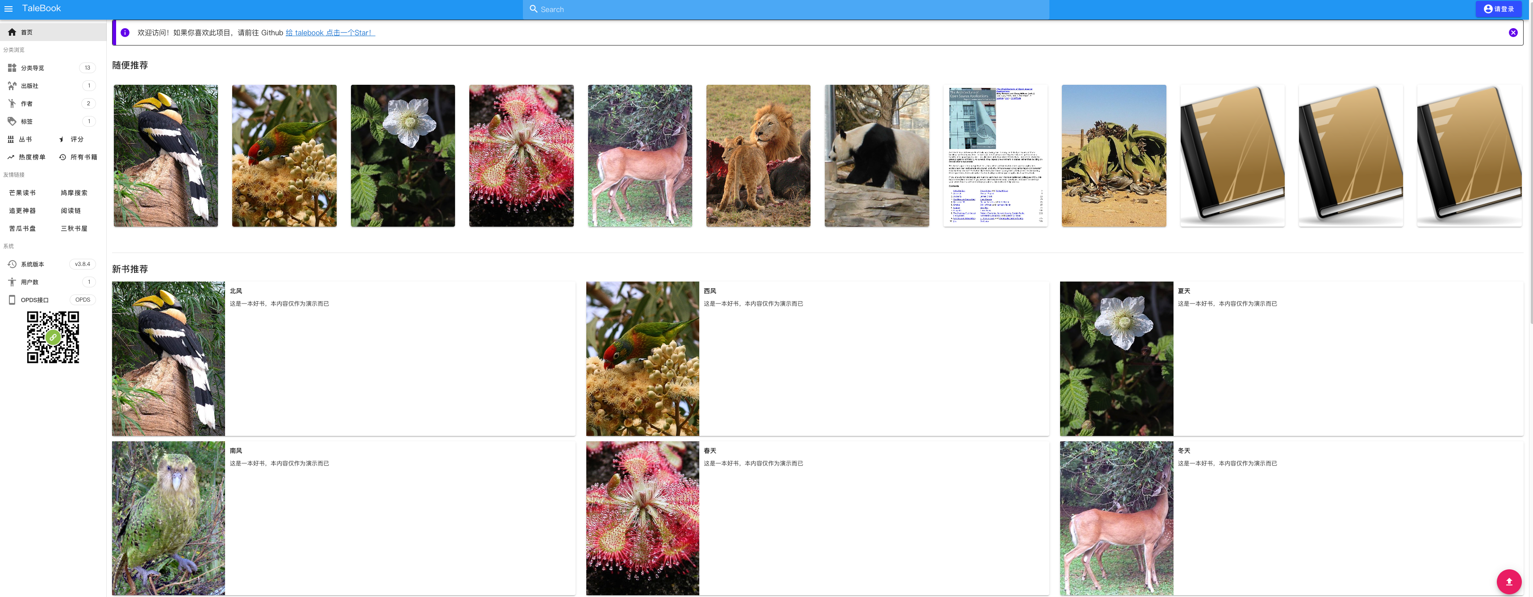Screen dimensions: 1533x597
Task: Visit the 芒果读书 friend link
Action: [x=22, y=193]
